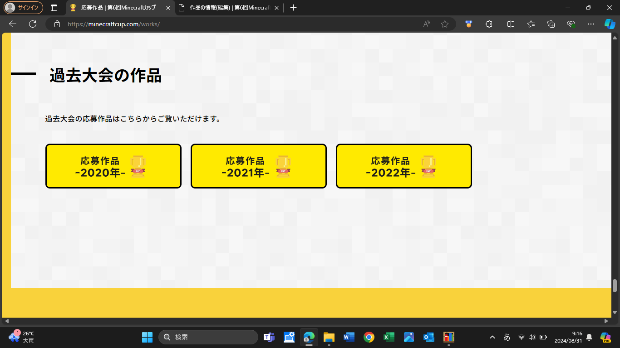The height and width of the screenshot is (348, 620).
Task: Open the Collections icon
Action: pos(551,24)
